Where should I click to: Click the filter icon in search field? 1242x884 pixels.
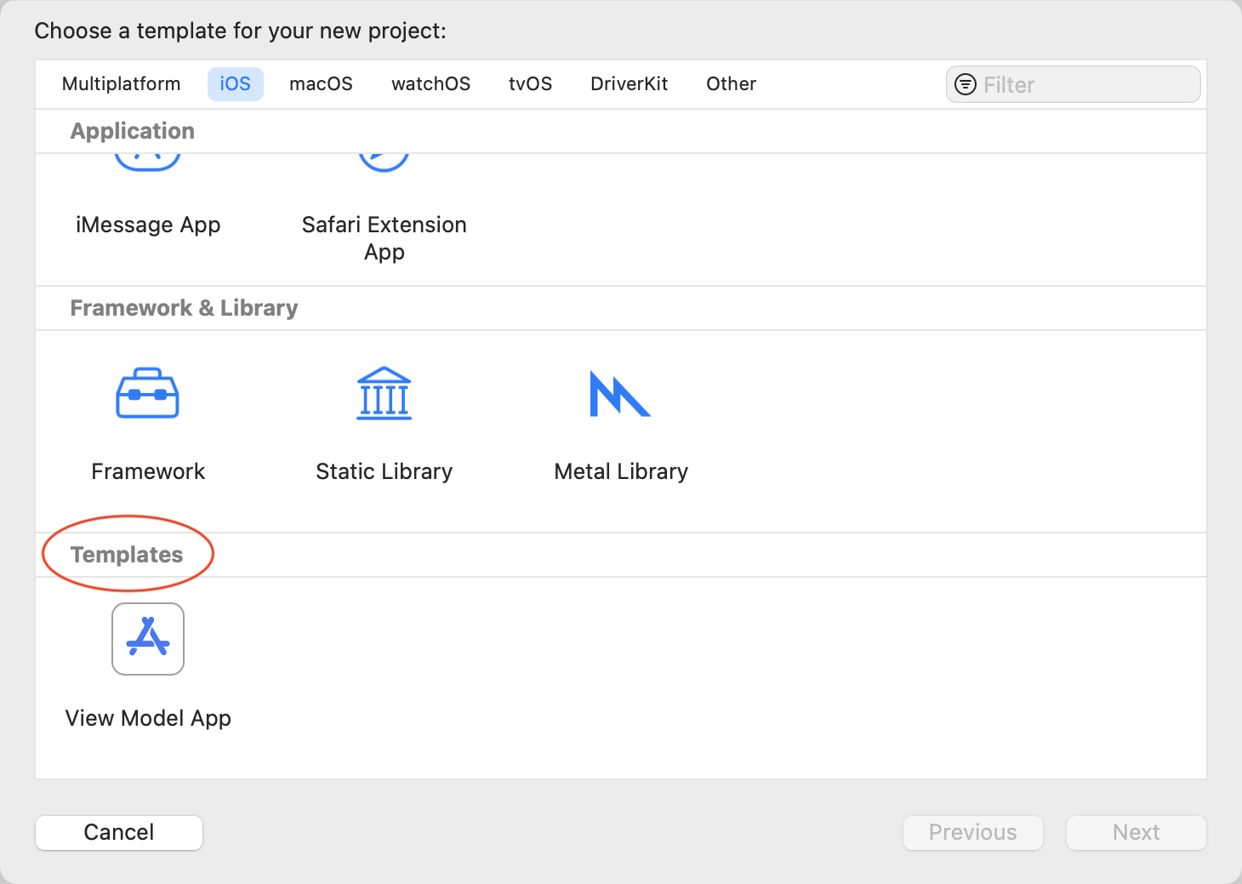point(966,84)
